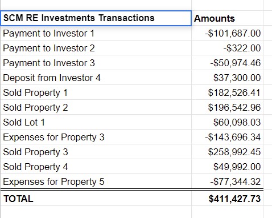Viewport: 272px width, 218px height.
Task: Click the TOTAL label cell
Action: click(96, 198)
